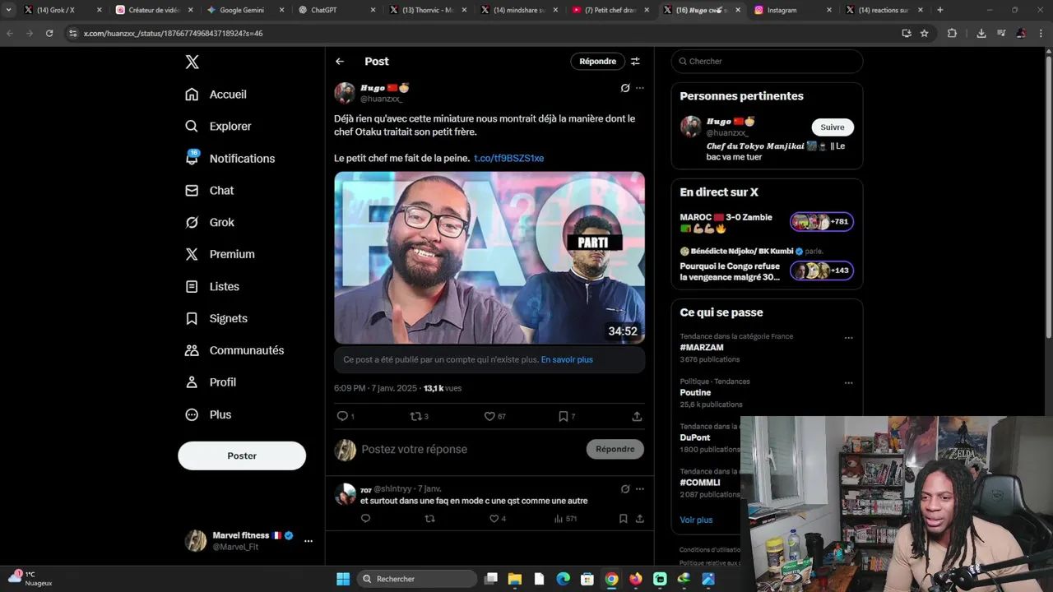1053x592 pixels.
Task: Click the En savoir plus link
Action: (x=567, y=360)
